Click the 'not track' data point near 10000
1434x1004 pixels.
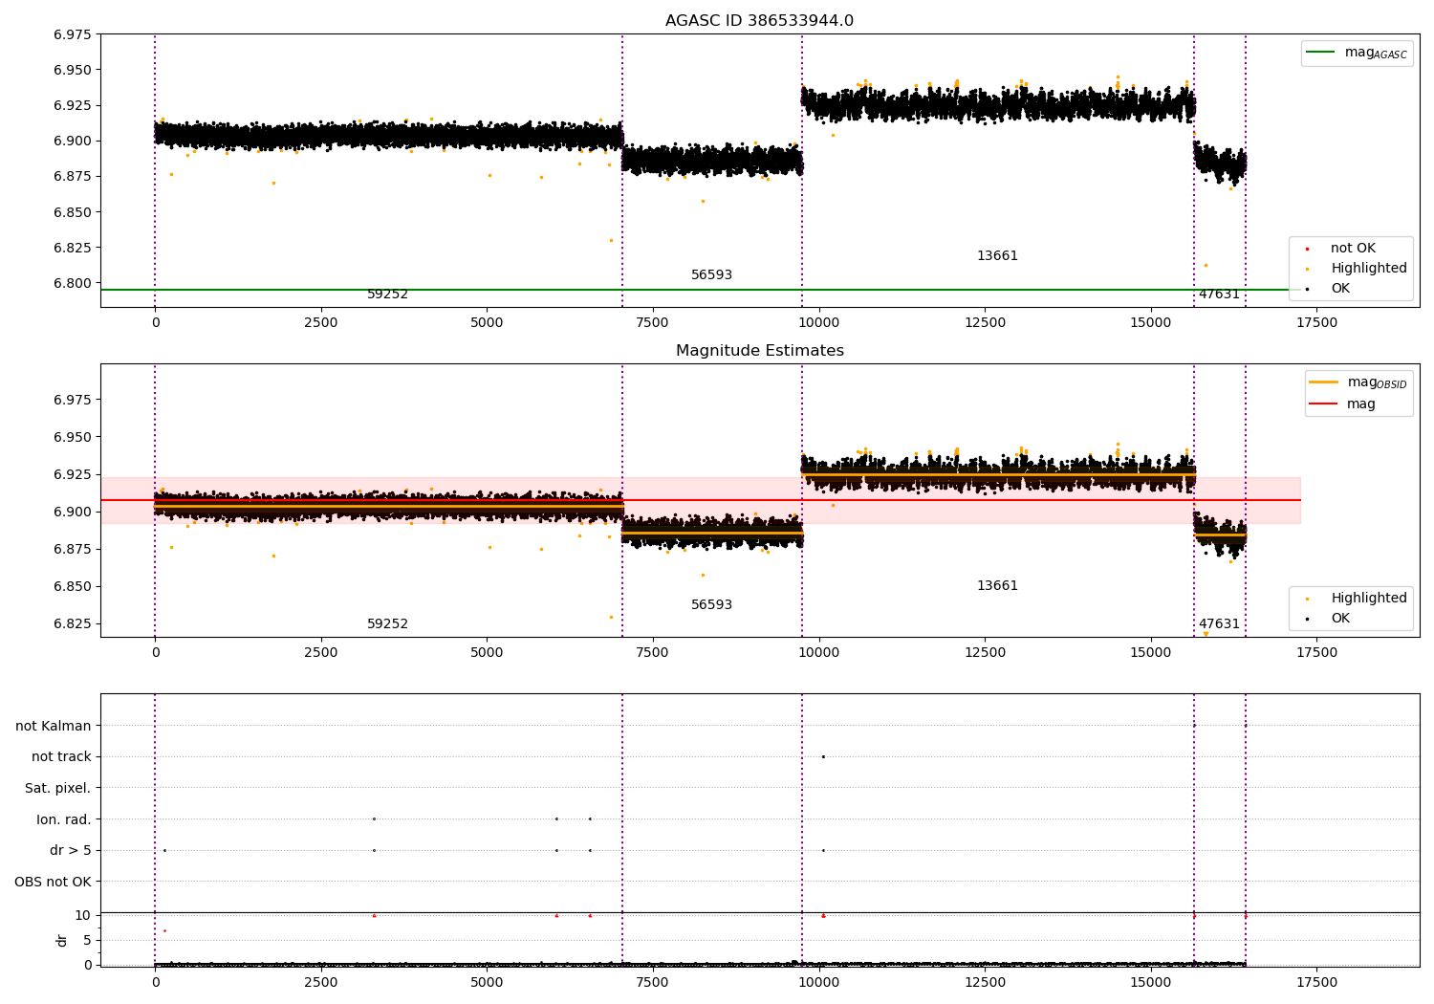coord(823,756)
